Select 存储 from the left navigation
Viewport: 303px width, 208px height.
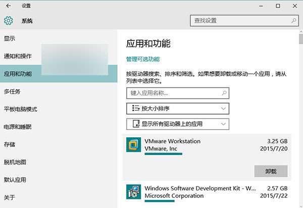[10, 144]
